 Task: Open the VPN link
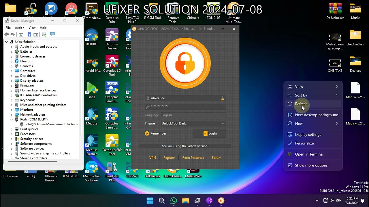coord(153,158)
